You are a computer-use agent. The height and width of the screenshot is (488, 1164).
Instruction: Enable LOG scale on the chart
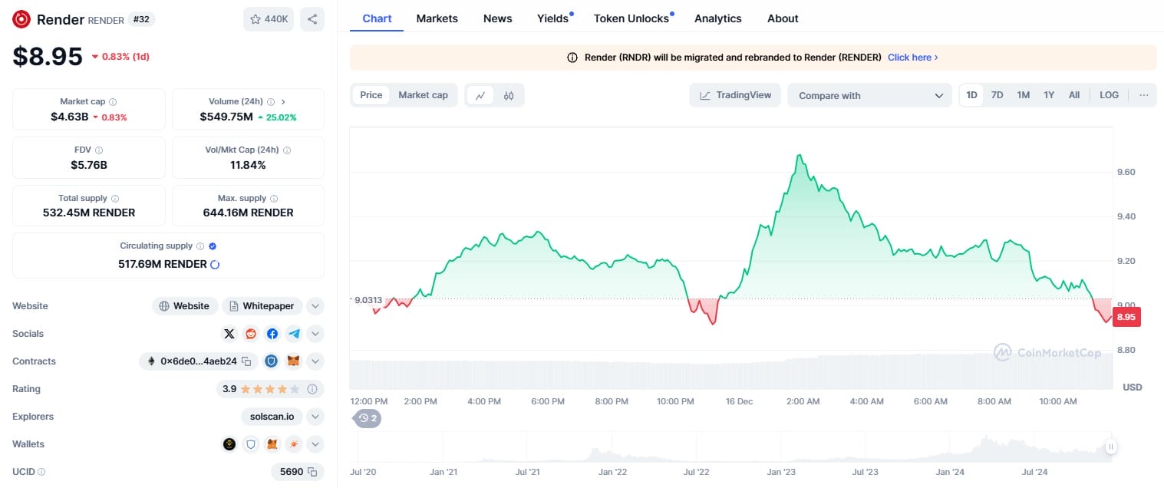pyautogui.click(x=1109, y=95)
